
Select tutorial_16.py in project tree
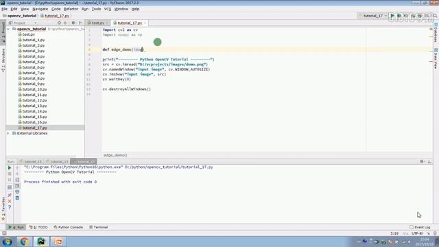(x=34, y=122)
